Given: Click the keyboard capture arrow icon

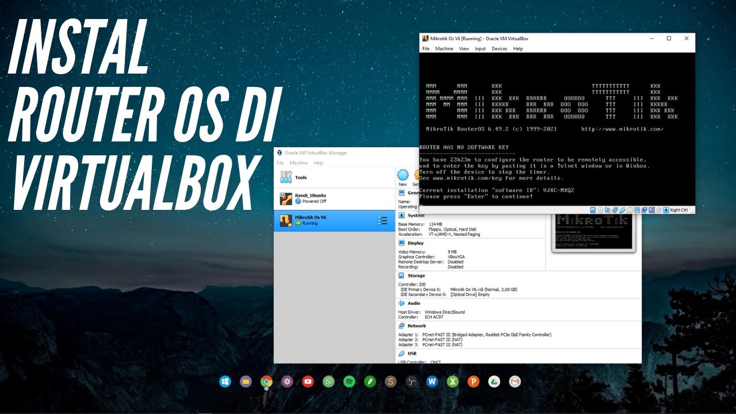Looking at the screenshot, I should pos(666,210).
